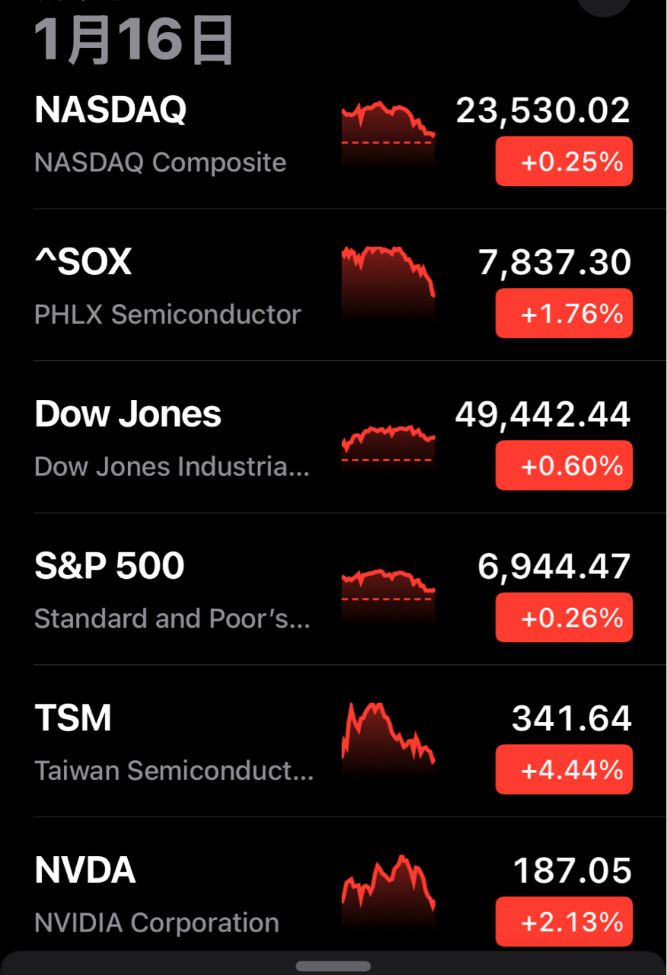Image resolution: width=667 pixels, height=975 pixels.
Task: Tap the round button at top right
Action: click(604, 5)
